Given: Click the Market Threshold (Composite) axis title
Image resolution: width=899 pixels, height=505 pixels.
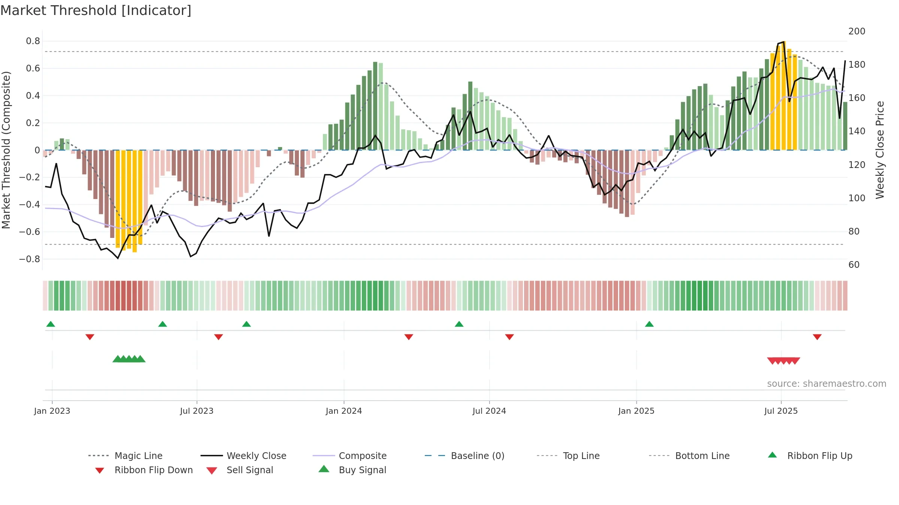Looking at the screenshot, I should pos(6,150).
